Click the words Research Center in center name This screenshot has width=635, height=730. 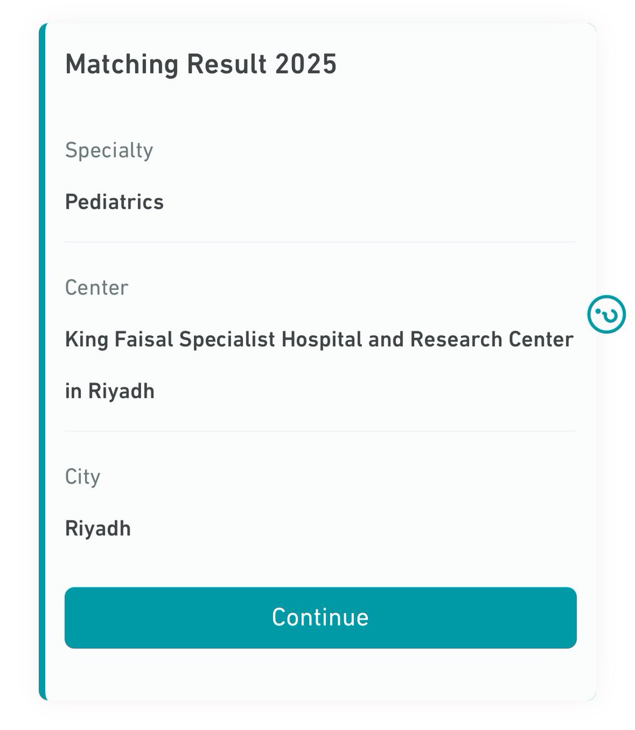[x=491, y=339]
